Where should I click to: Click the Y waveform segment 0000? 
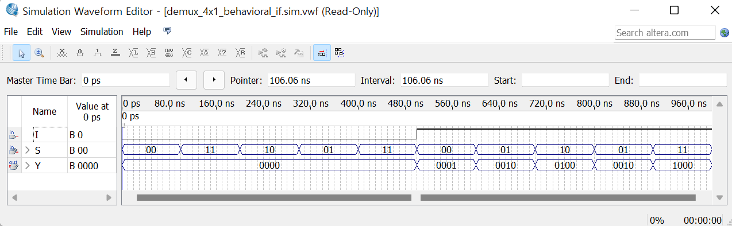click(269, 165)
